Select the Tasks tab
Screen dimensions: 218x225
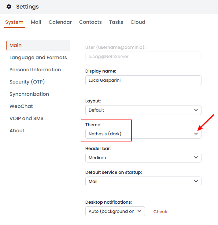(x=116, y=22)
